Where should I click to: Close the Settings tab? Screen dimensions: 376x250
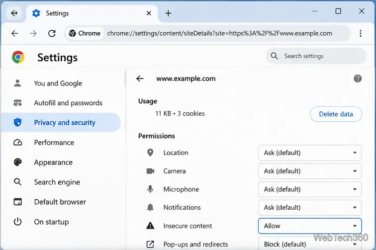click(x=149, y=13)
